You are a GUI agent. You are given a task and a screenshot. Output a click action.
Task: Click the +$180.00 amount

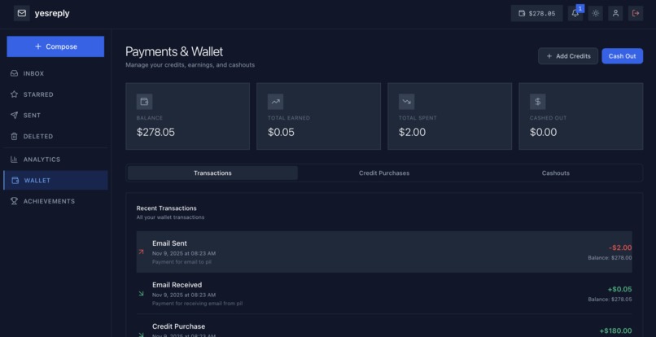(615, 330)
